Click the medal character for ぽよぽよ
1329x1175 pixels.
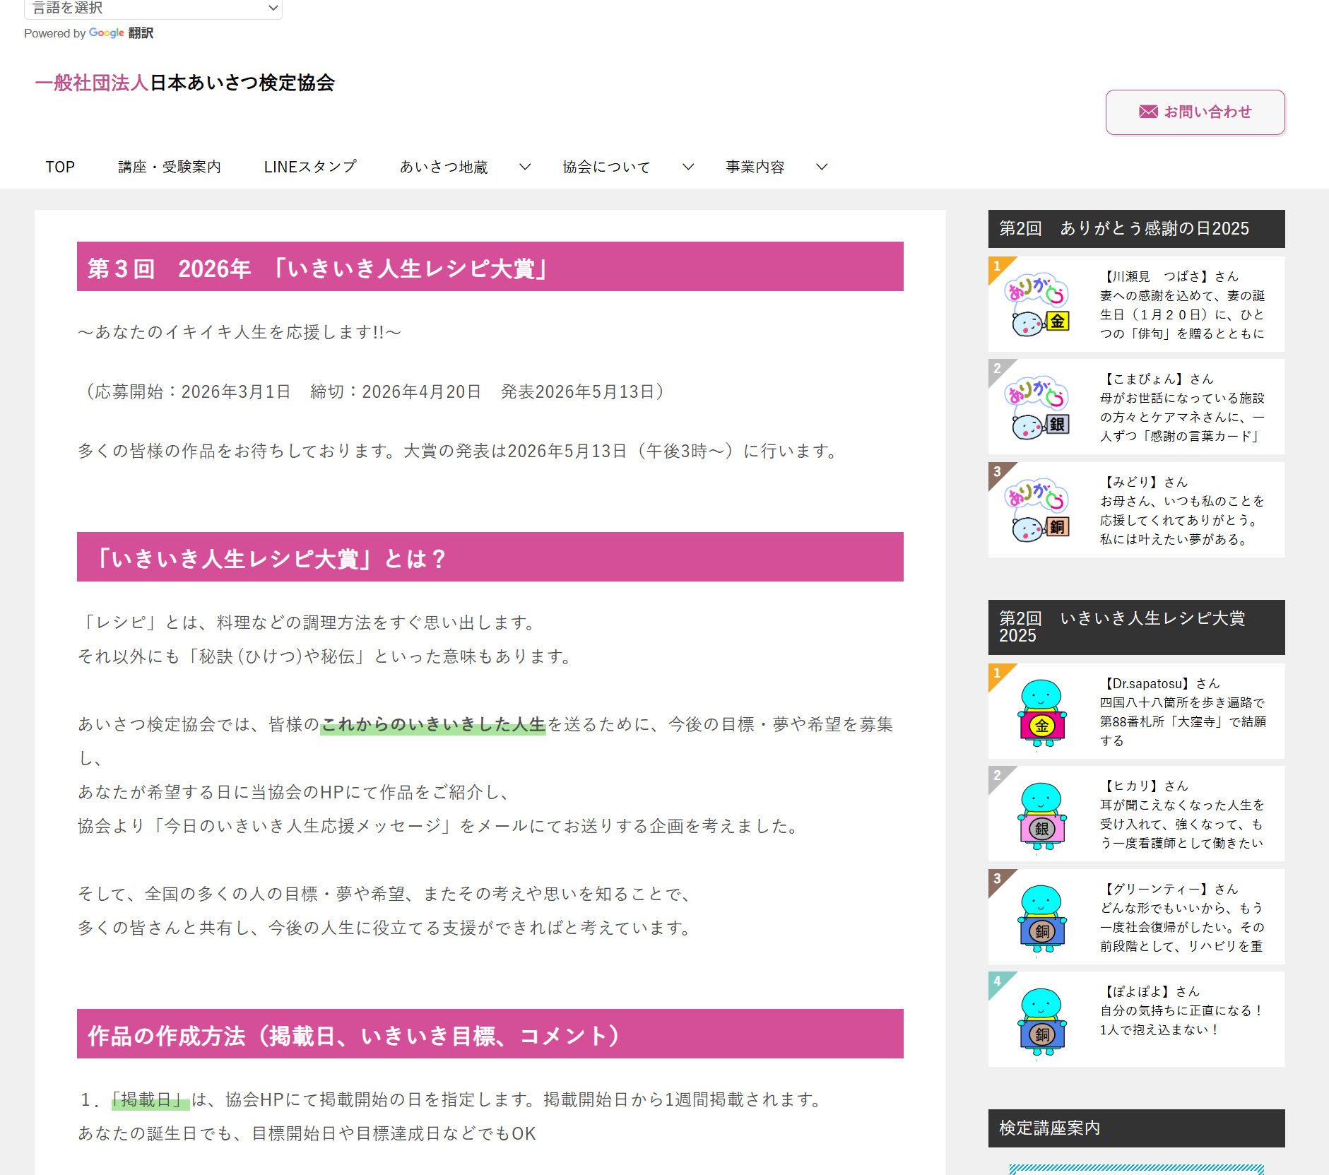pos(1041,1020)
